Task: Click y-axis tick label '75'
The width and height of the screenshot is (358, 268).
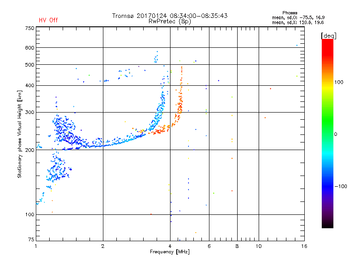Action: pyautogui.click(x=31, y=239)
